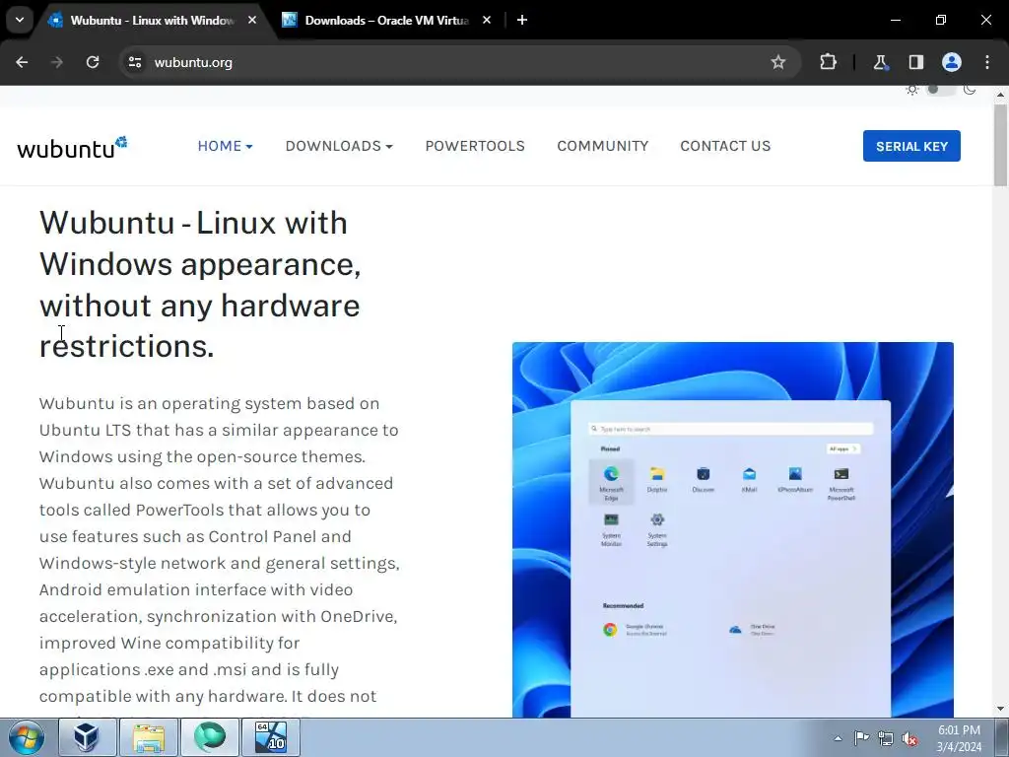The height and width of the screenshot is (757, 1009).
Task: Open Chrome Labs flask icon
Action: [x=880, y=62]
